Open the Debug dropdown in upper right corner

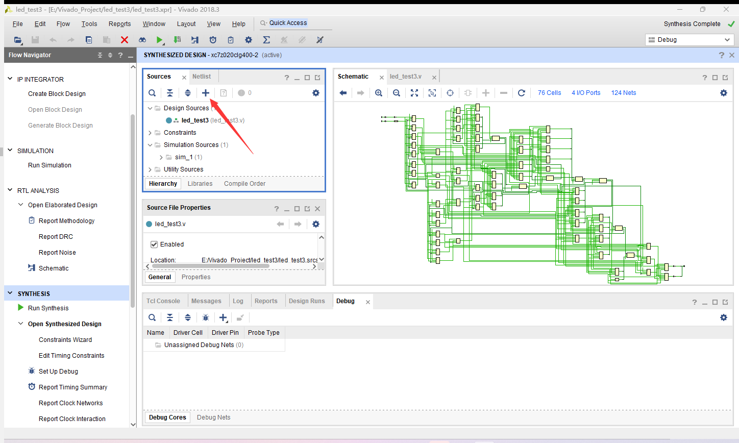pos(728,39)
